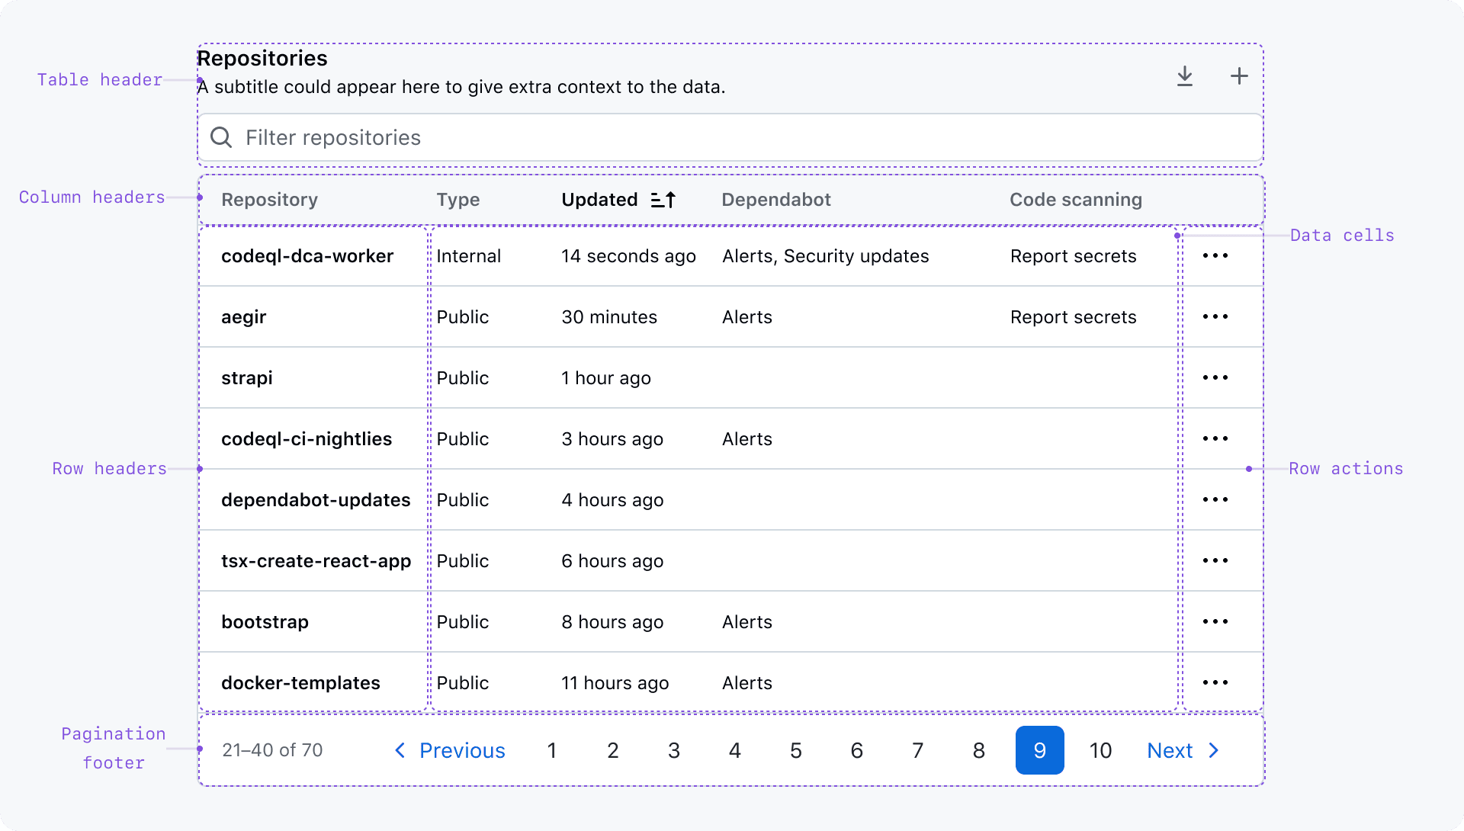
Task: Open the three-dot menu for strapi row
Action: [x=1215, y=378]
